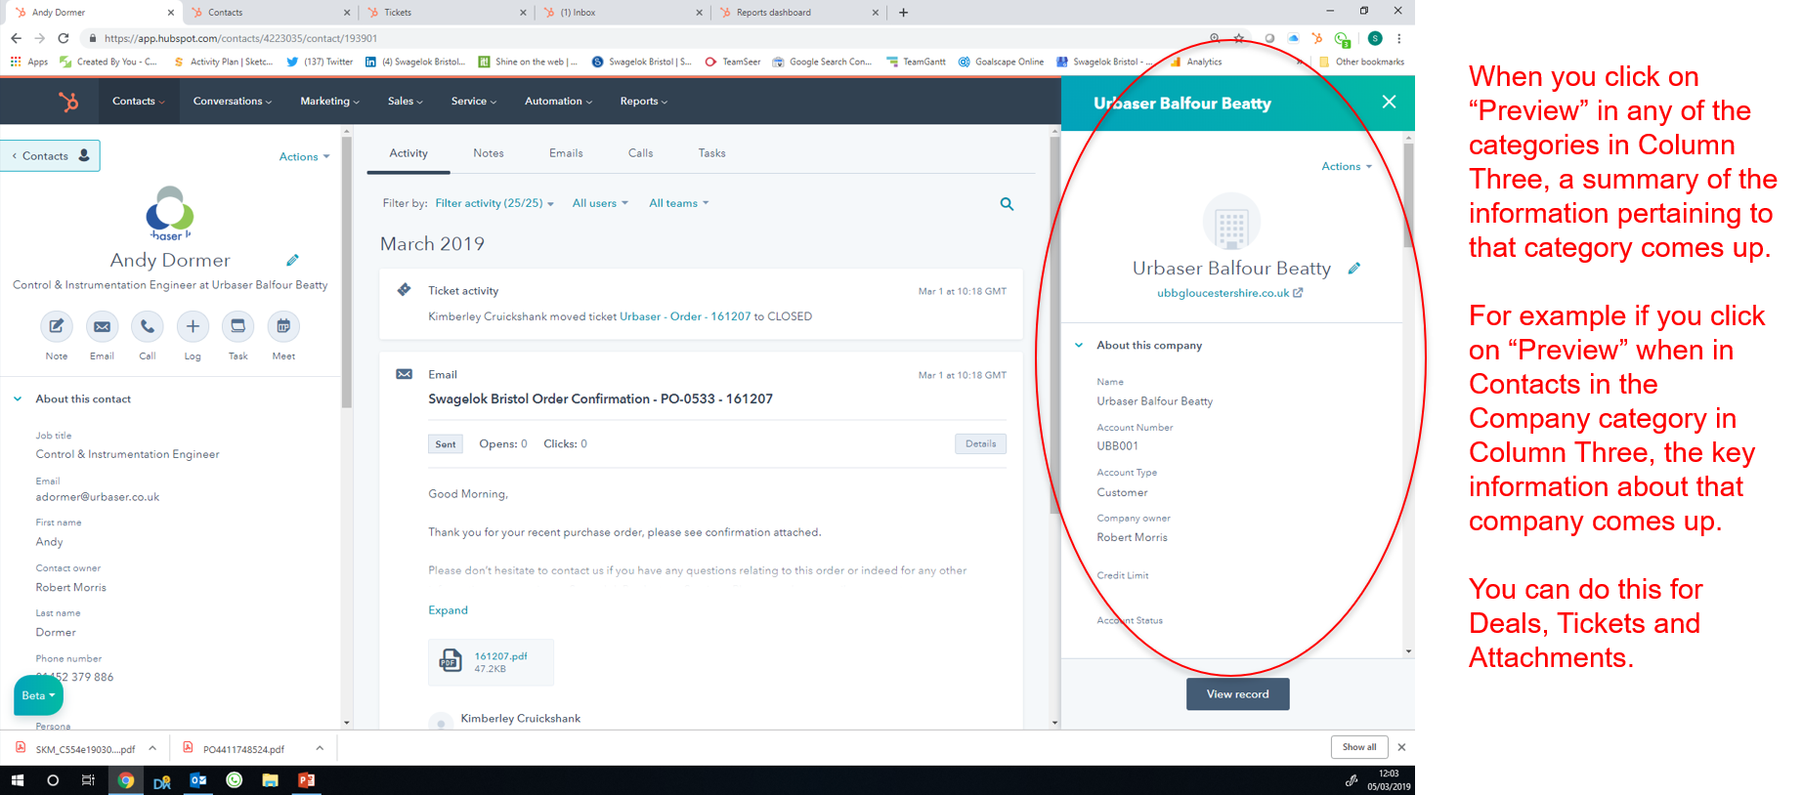The image size is (1803, 795).
Task: Go back in the browser
Action: (x=16, y=38)
